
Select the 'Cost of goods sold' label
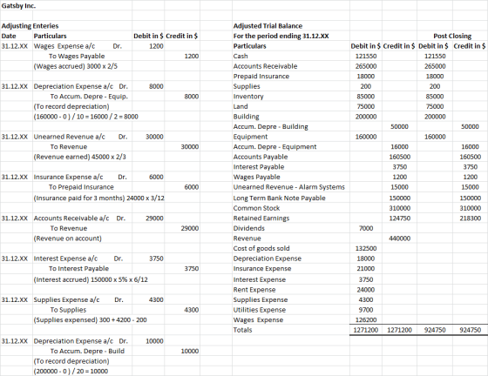pos(261,248)
